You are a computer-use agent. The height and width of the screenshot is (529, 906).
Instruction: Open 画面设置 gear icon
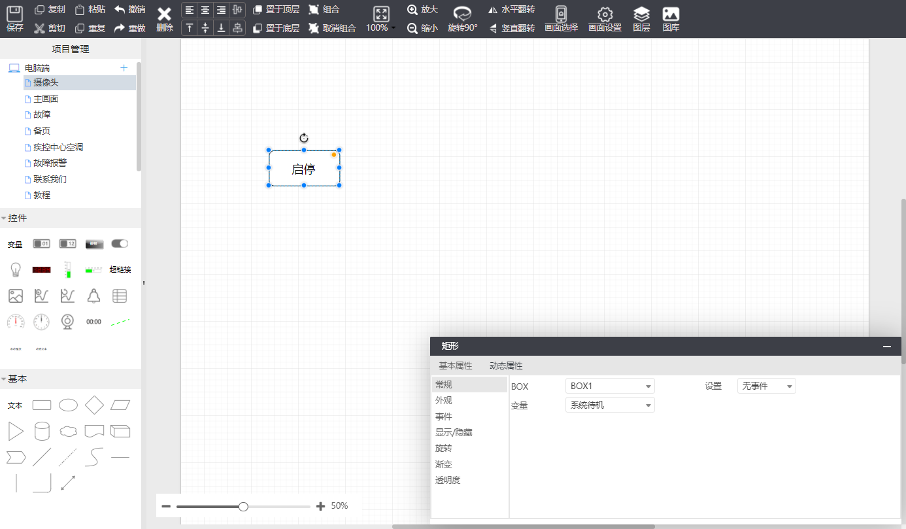[x=605, y=14]
